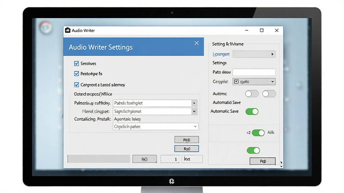Toggle the second switch on the Autrmc row

(269, 94)
